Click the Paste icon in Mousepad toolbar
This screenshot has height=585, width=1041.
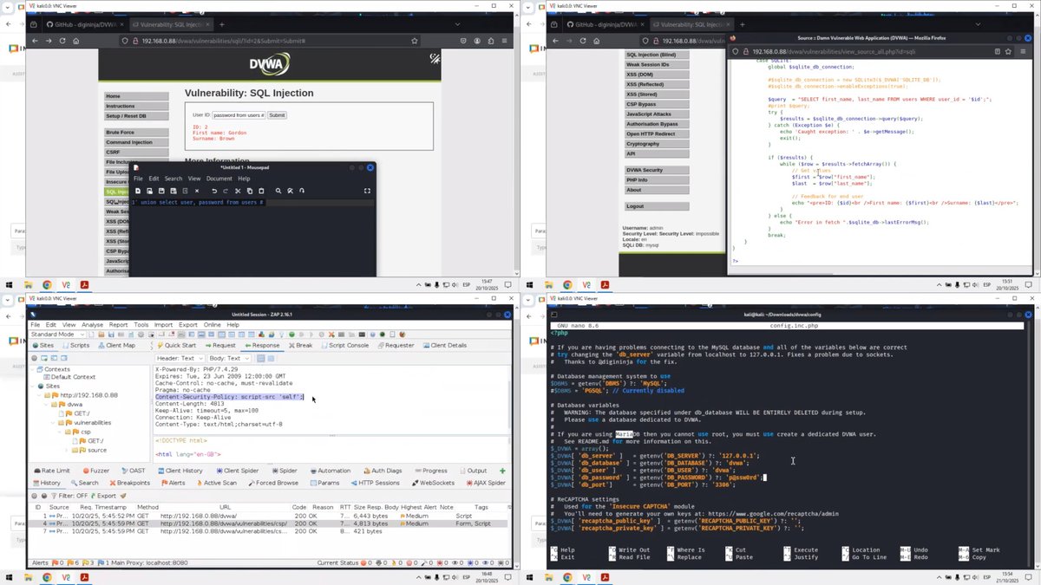click(261, 191)
